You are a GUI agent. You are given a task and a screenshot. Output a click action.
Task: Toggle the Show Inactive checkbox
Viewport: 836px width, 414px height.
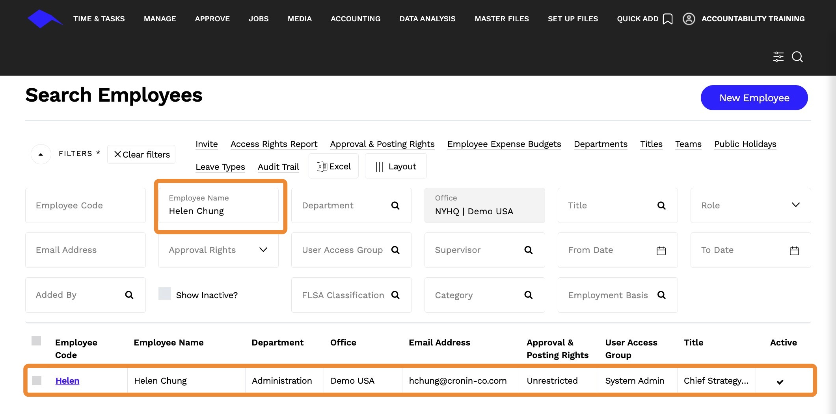[165, 293]
